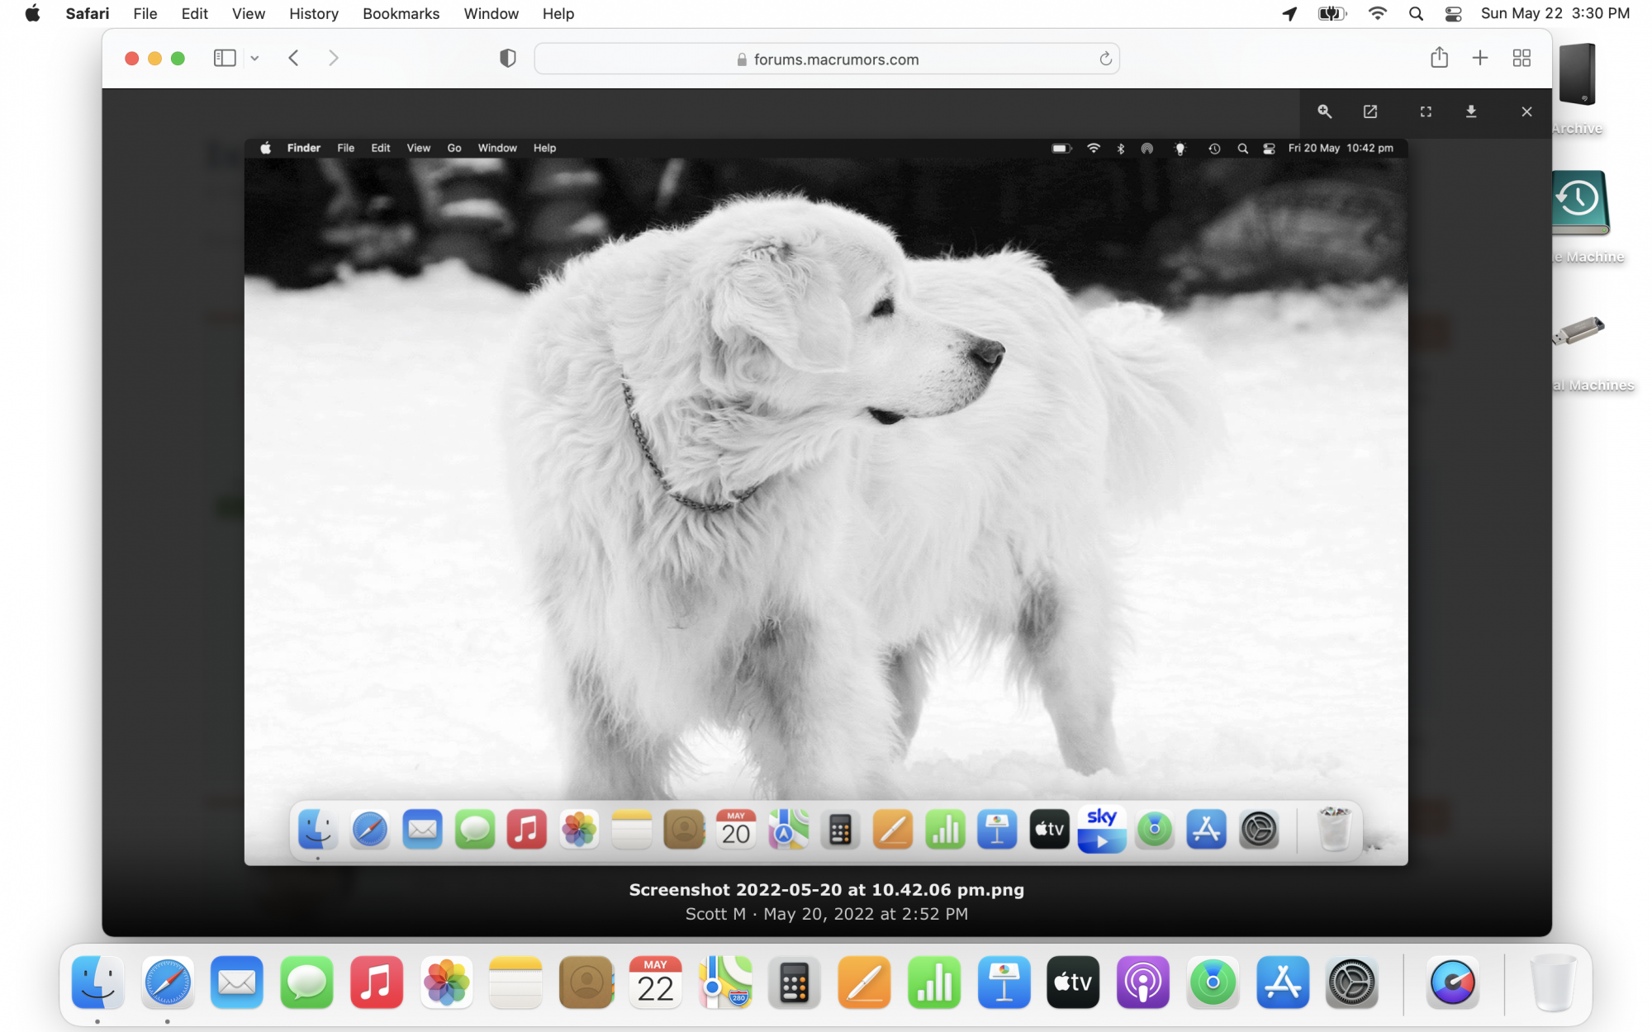Open Control Center in menu bar
This screenshot has width=1652, height=1032.
pyautogui.click(x=1453, y=13)
